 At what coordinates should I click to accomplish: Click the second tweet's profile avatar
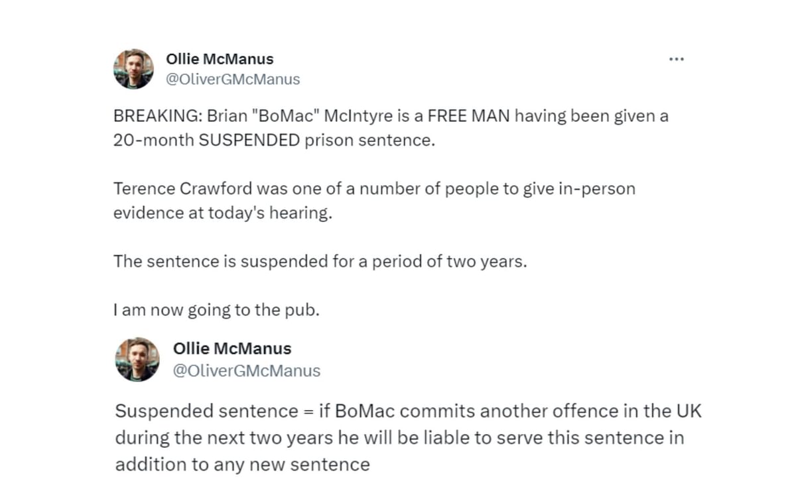tap(137, 359)
